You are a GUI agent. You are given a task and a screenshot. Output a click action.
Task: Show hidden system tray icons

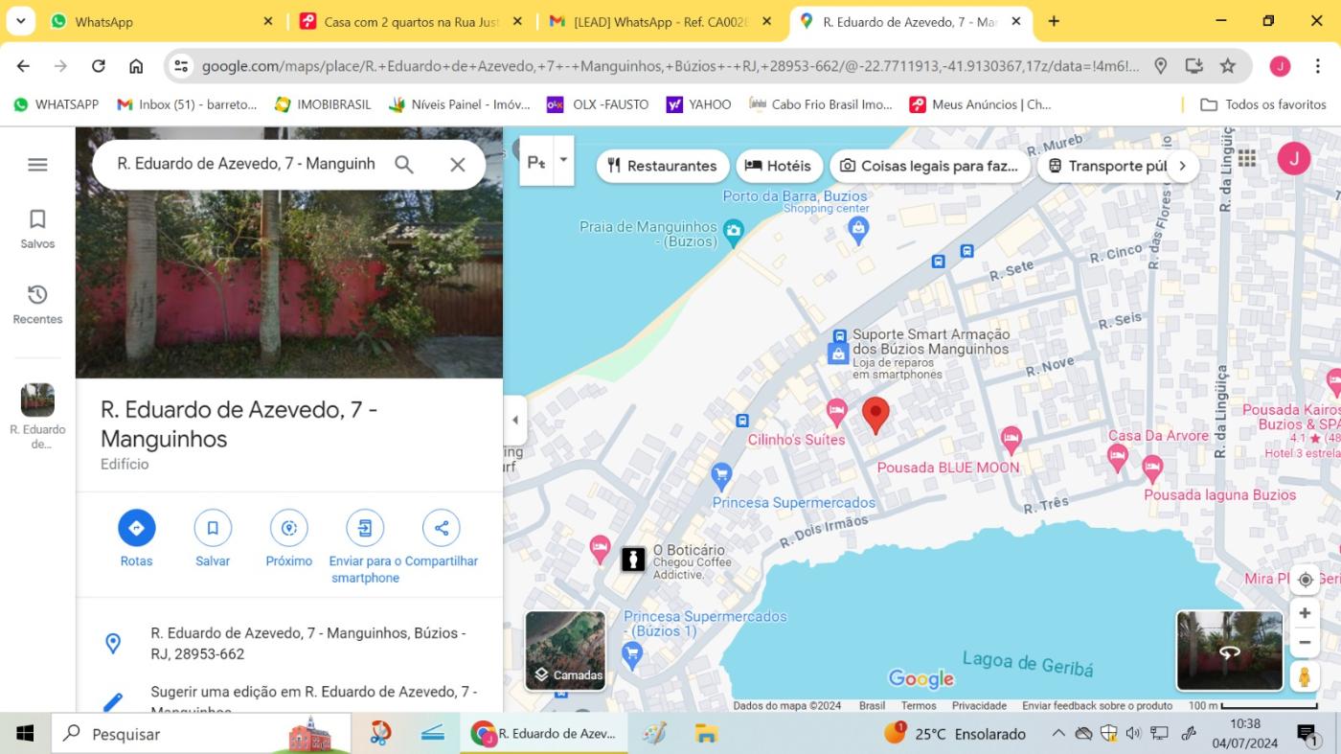click(1057, 734)
